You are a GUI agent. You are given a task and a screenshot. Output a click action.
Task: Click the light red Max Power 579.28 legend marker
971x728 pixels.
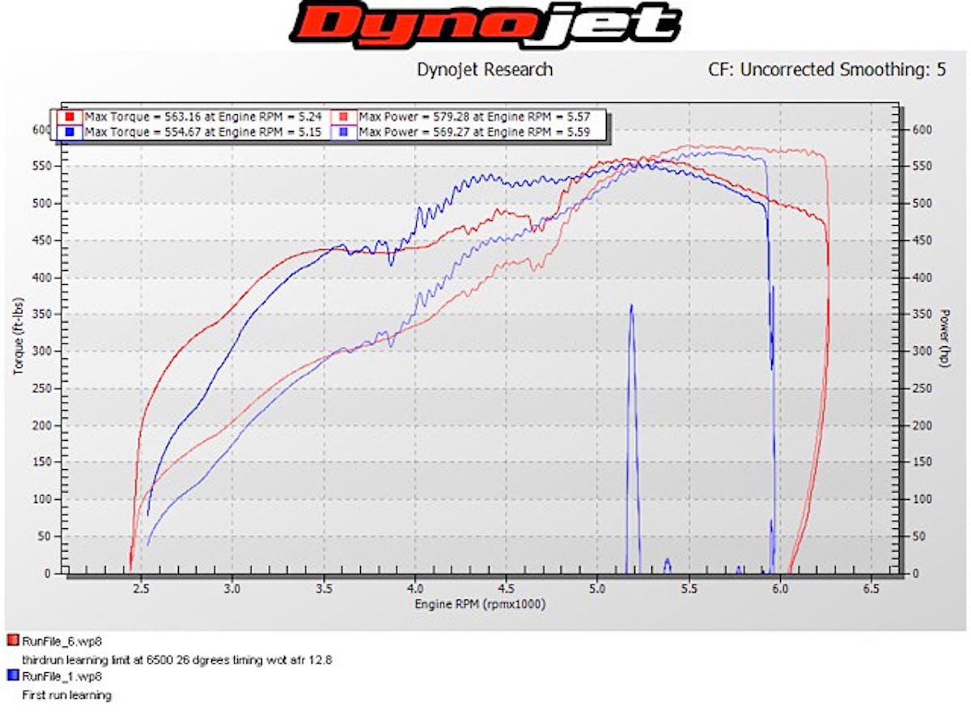[x=346, y=116]
